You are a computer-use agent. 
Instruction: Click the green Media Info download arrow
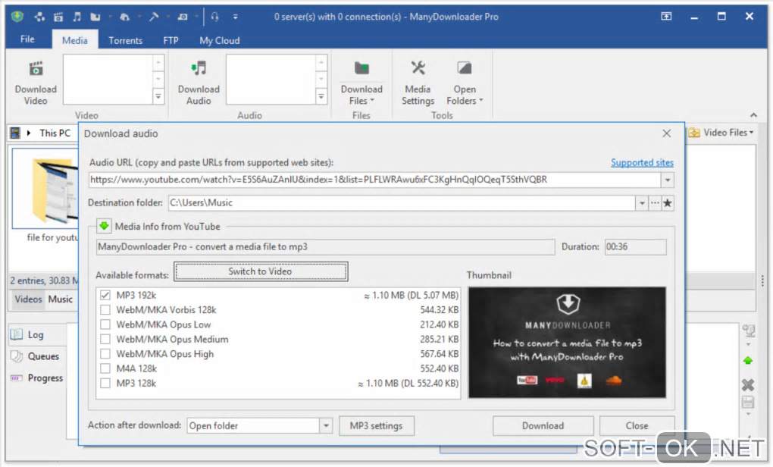click(104, 227)
